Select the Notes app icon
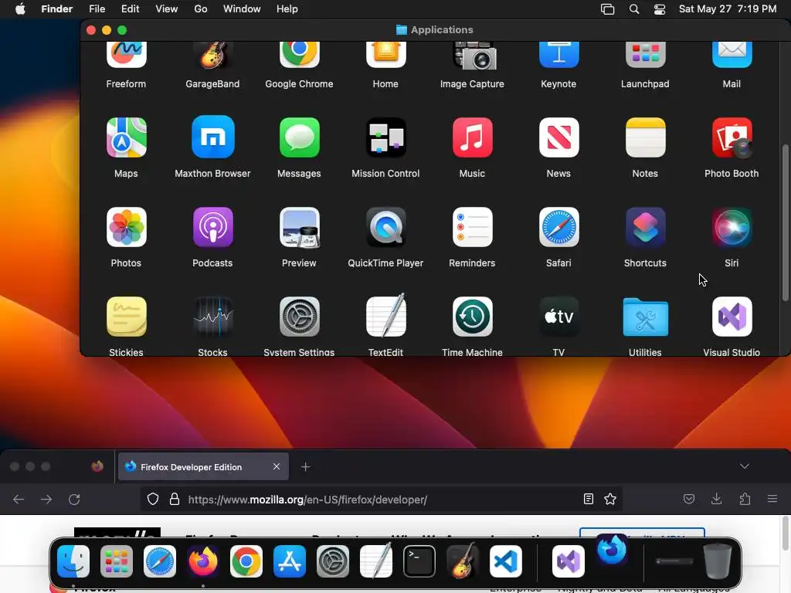 click(x=645, y=137)
